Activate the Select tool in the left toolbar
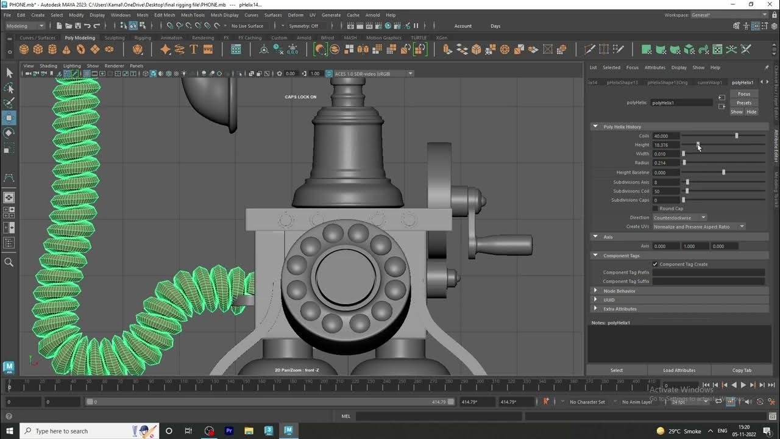Image resolution: width=780 pixels, height=439 pixels. (x=9, y=73)
